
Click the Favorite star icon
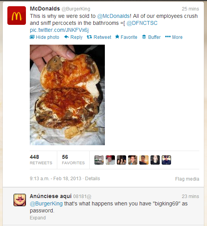[x=117, y=37]
